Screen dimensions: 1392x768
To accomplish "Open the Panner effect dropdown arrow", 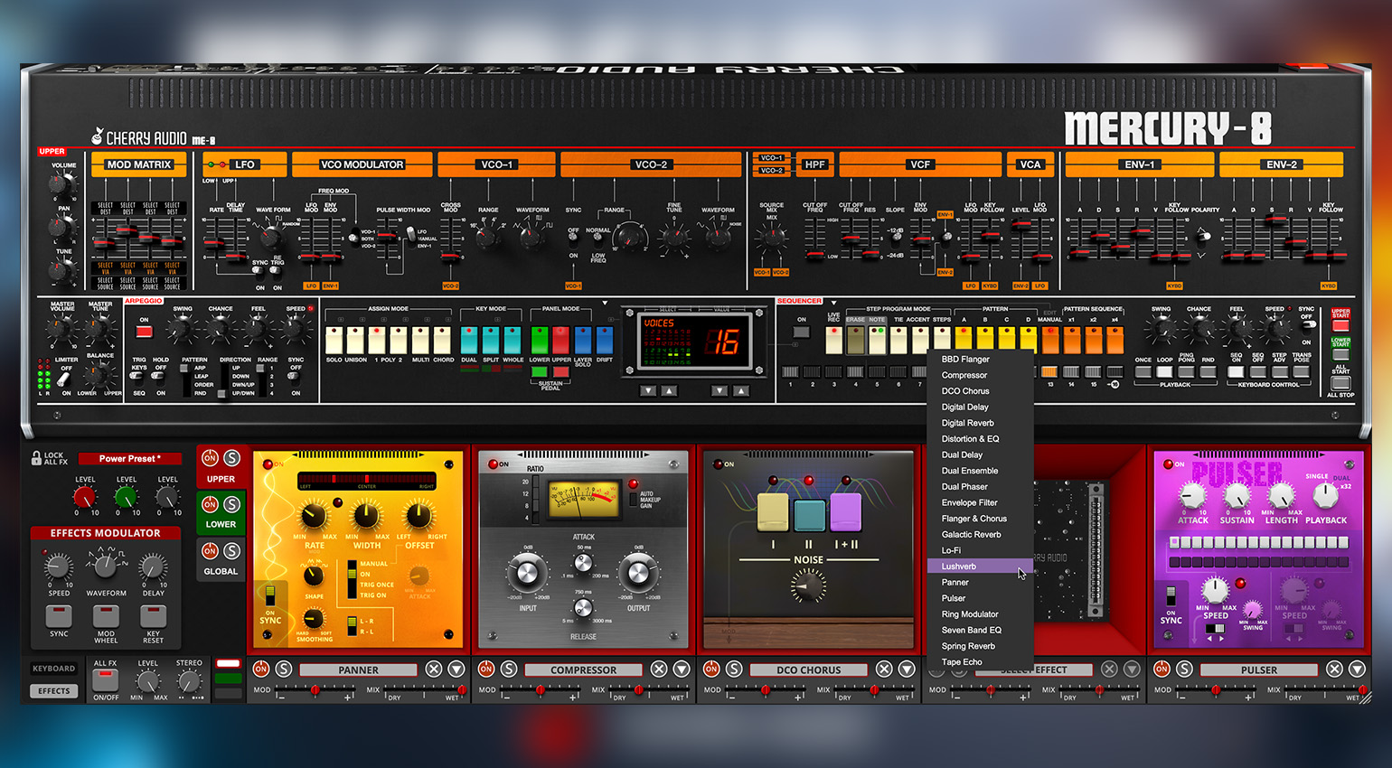I will (456, 670).
